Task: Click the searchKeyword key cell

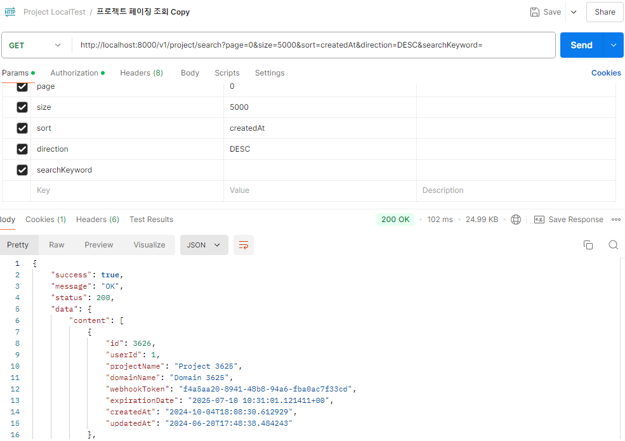Action: click(x=127, y=170)
